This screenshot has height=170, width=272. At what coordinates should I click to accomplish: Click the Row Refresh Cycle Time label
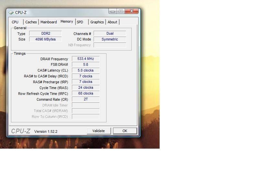coord(43,94)
